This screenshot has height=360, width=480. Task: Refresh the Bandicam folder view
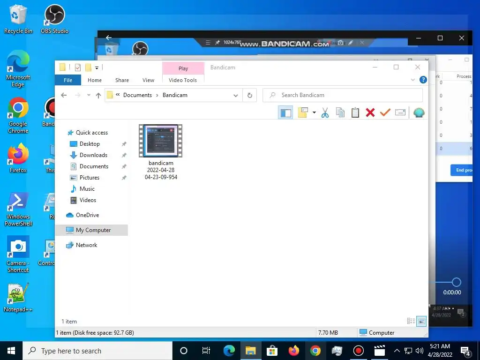coord(250,95)
